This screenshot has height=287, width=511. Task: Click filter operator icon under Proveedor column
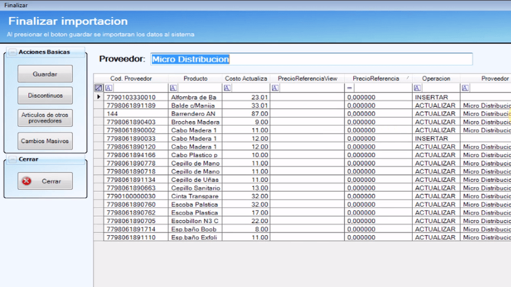click(x=466, y=88)
